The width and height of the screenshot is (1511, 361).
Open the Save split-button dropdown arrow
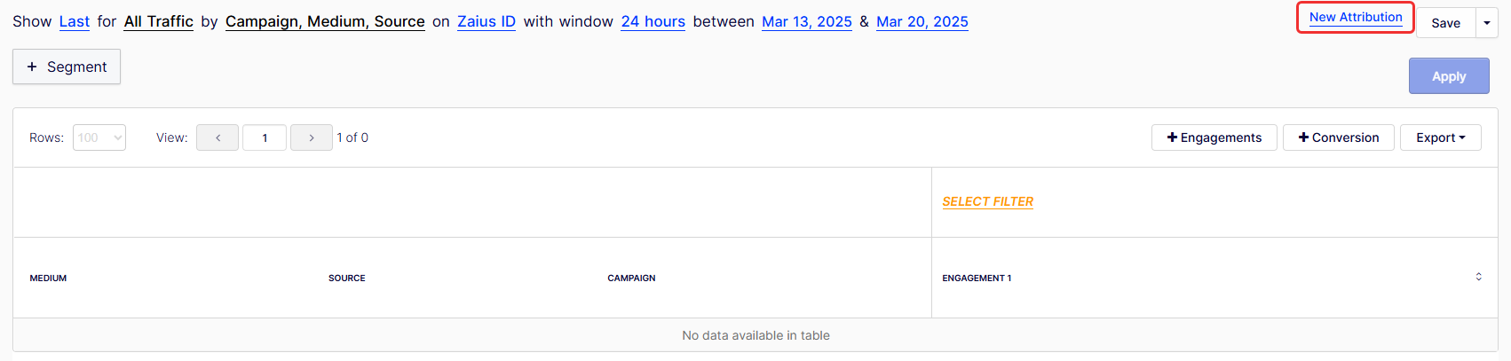[x=1487, y=23]
